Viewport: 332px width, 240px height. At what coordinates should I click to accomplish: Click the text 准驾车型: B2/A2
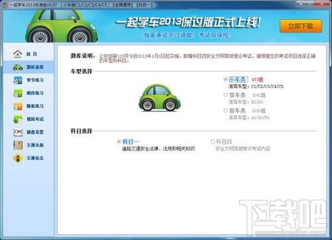[x=246, y=102]
